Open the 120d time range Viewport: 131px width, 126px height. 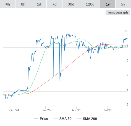[x=90, y=4]
